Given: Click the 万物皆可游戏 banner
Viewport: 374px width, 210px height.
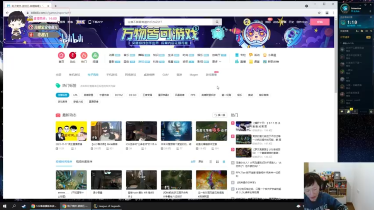Looking at the screenshot, I should 159,36.
